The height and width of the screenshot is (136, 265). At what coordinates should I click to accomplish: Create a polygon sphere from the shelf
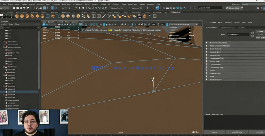(x=17, y=16)
